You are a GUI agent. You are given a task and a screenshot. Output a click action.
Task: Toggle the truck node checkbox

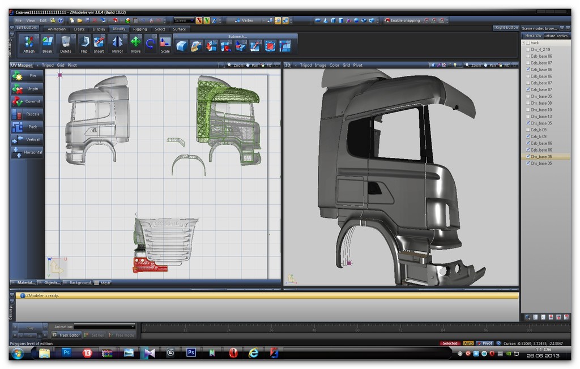click(x=528, y=43)
